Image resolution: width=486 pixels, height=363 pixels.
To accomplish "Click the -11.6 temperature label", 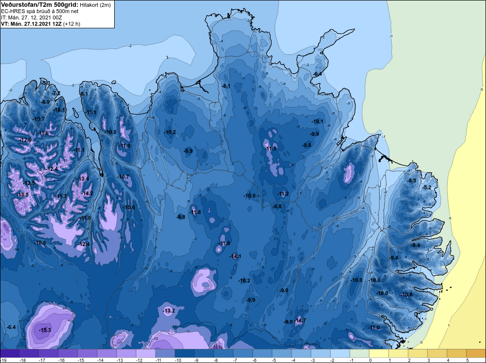I will pos(43,133).
